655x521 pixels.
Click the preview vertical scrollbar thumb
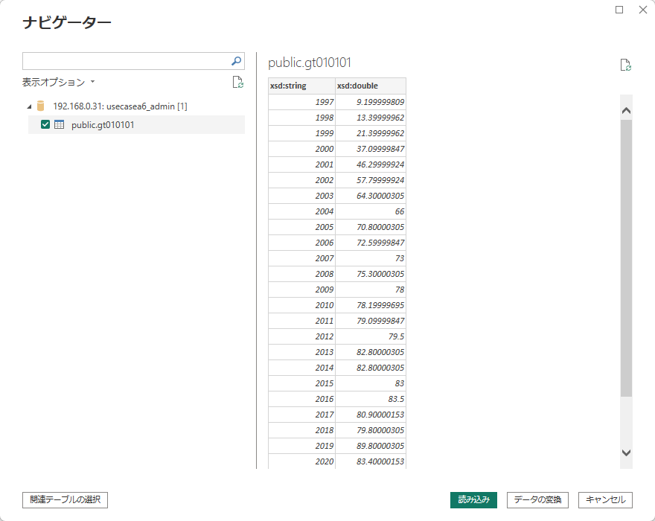[x=626, y=257]
